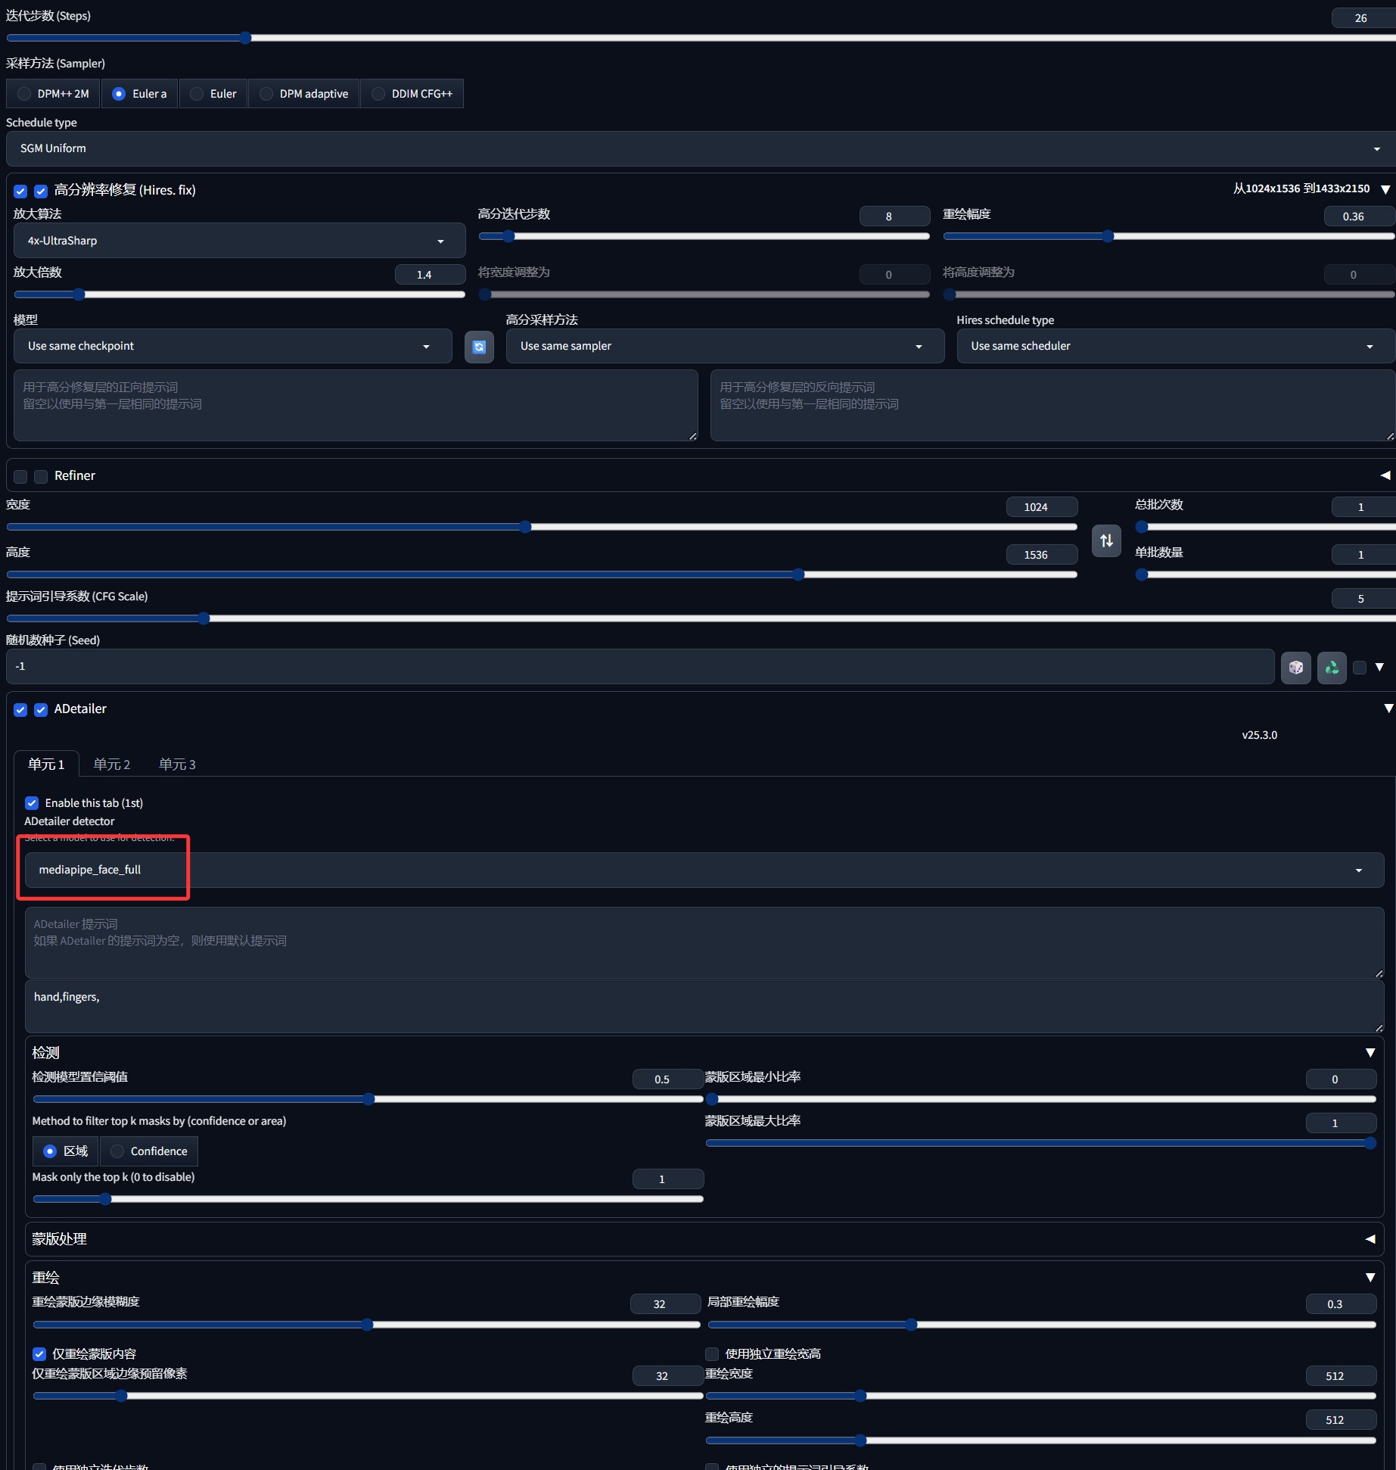Refresh the checkpoint list with the blue icon

click(x=479, y=347)
